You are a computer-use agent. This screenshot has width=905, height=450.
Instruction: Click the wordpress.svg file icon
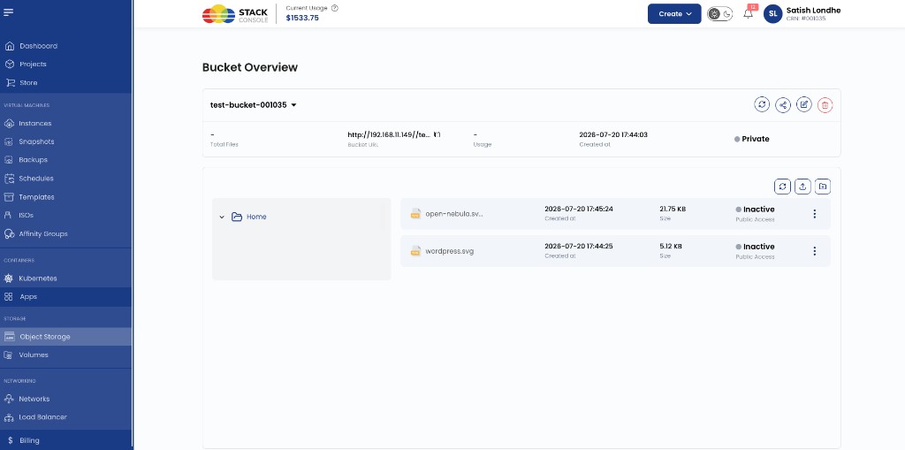415,251
